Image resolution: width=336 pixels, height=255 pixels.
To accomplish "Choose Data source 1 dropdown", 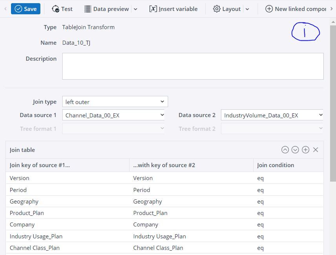I will point(113,115).
